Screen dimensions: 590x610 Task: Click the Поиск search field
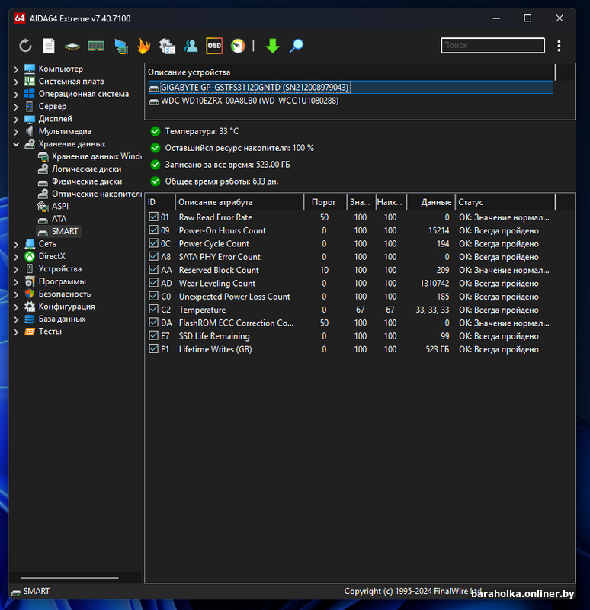pyautogui.click(x=492, y=46)
